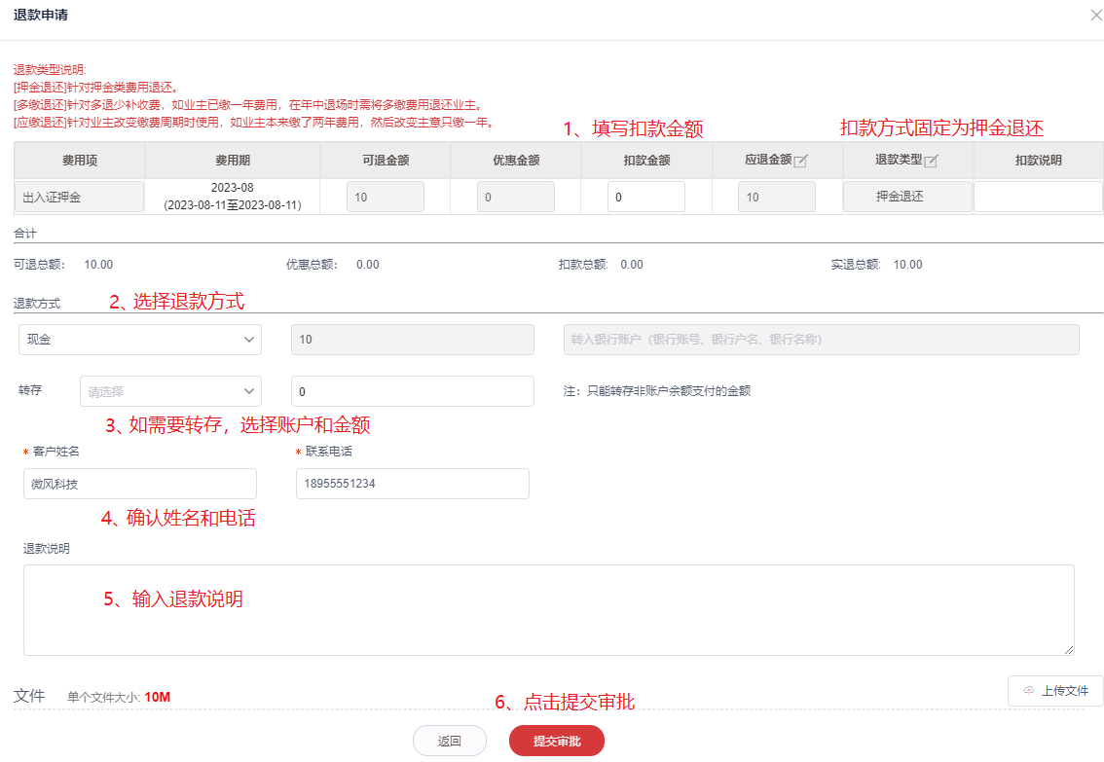1104x762 pixels.
Task: Click the 扣款总额 value 0.00
Action: click(x=632, y=265)
